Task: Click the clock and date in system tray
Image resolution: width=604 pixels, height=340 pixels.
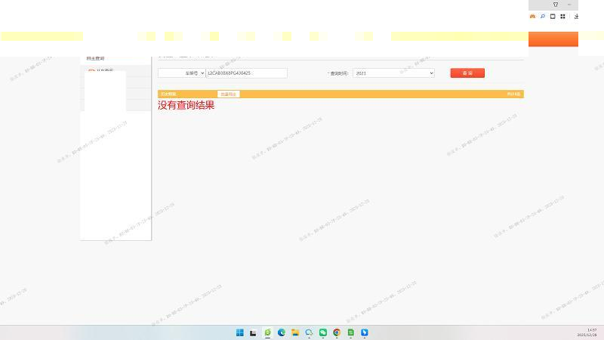Action: click(587, 332)
